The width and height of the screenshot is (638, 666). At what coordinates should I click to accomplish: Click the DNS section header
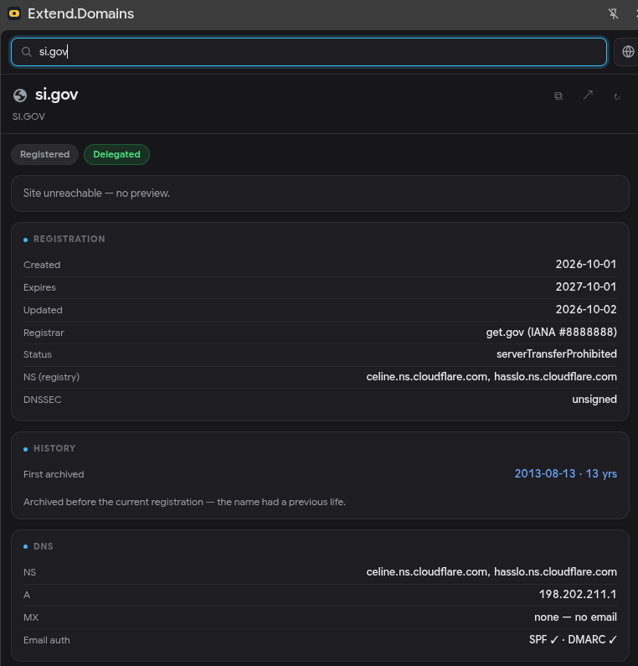(44, 546)
